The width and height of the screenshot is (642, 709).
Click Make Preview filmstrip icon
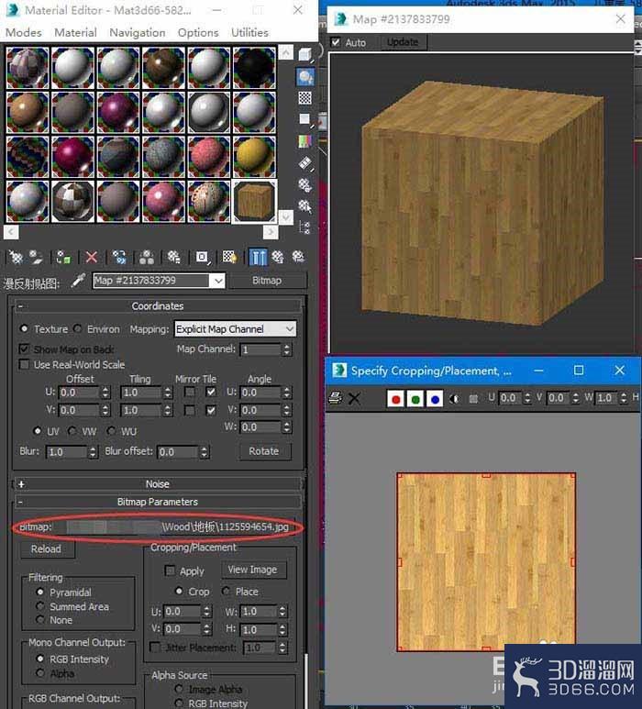click(305, 163)
